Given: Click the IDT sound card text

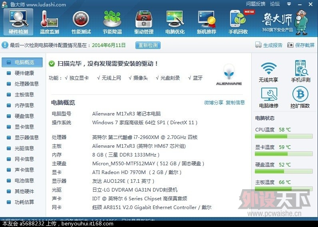Looking at the screenshot, I should (139, 198).
